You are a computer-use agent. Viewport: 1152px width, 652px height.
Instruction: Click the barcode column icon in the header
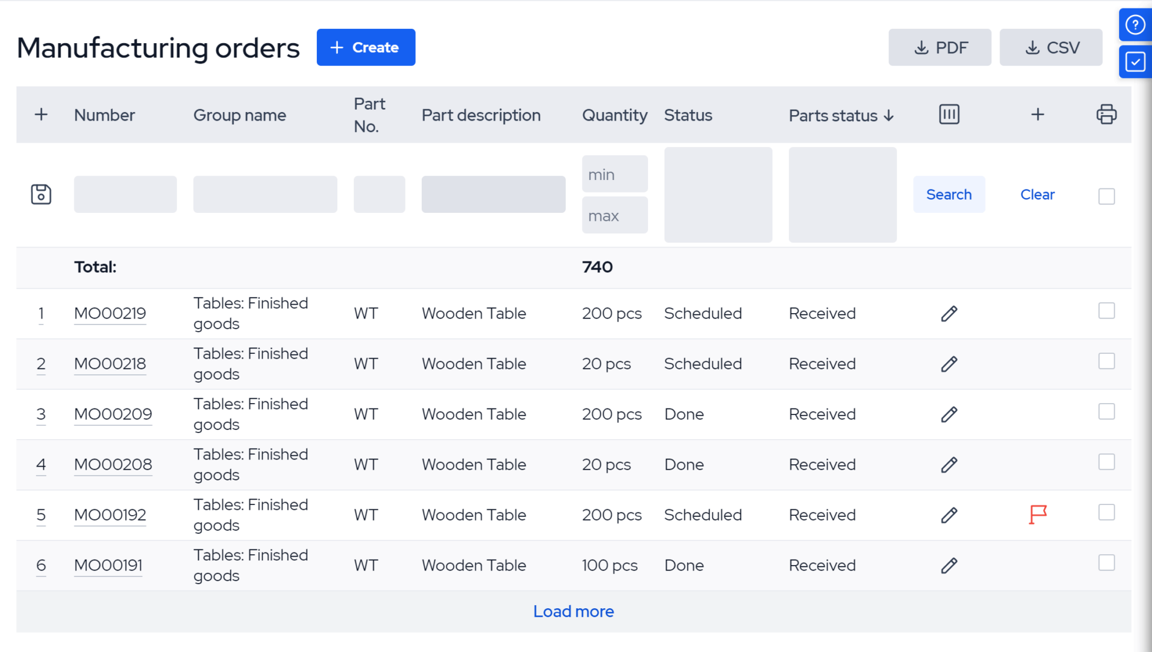click(x=949, y=114)
